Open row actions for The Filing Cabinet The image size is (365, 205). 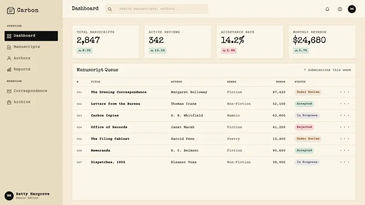click(344, 139)
